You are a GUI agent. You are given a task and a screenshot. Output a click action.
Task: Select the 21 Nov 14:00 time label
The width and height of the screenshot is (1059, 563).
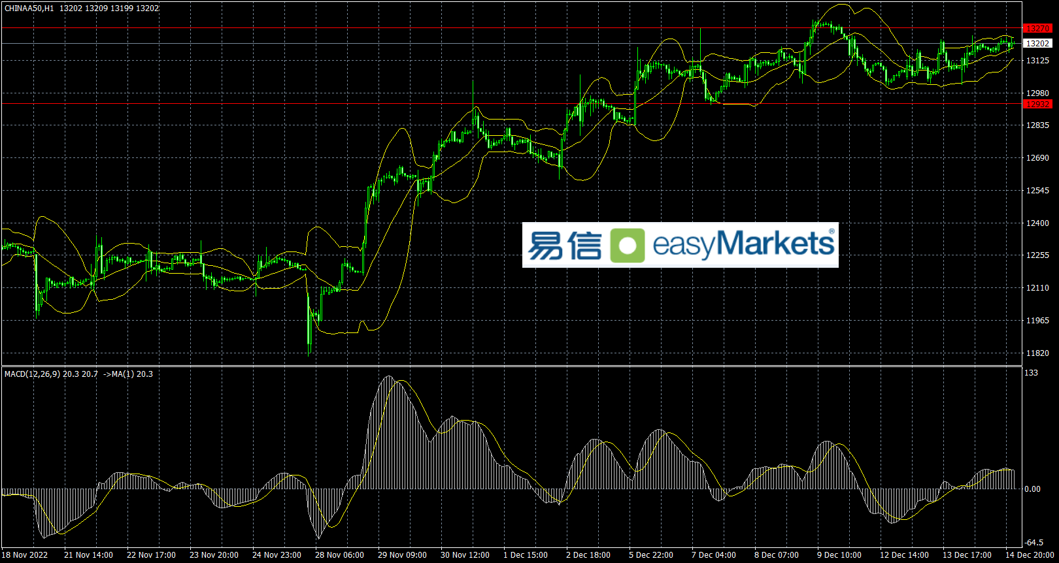88,555
